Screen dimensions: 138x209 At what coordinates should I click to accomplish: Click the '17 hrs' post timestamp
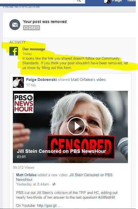[x=31, y=85]
